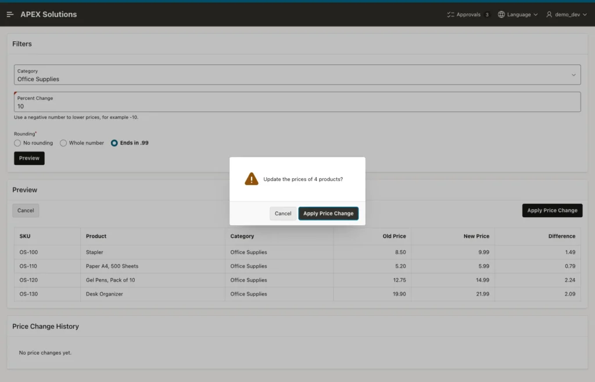This screenshot has width=595, height=382.
Task: Click the Percent Change input field
Action: click(297, 102)
